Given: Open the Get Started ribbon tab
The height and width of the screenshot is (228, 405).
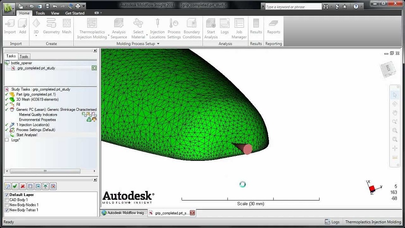Looking at the screenshot, I should [75, 13].
